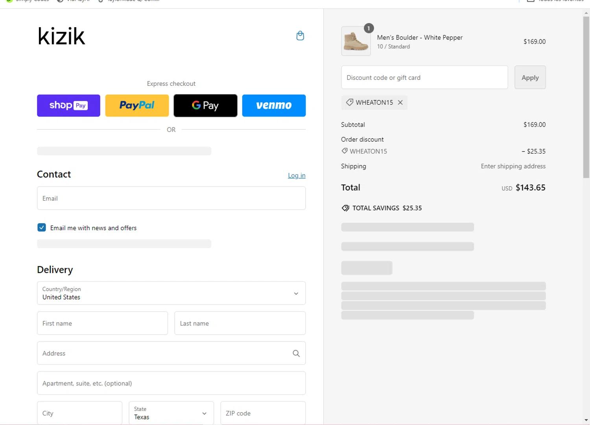Viewport: 590px width, 425px height.
Task: Open the Log in link
Action: 297,176
